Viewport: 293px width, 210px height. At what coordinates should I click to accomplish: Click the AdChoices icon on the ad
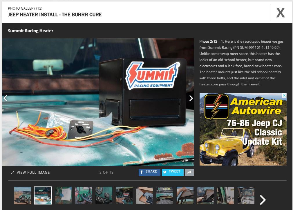pos(284,95)
